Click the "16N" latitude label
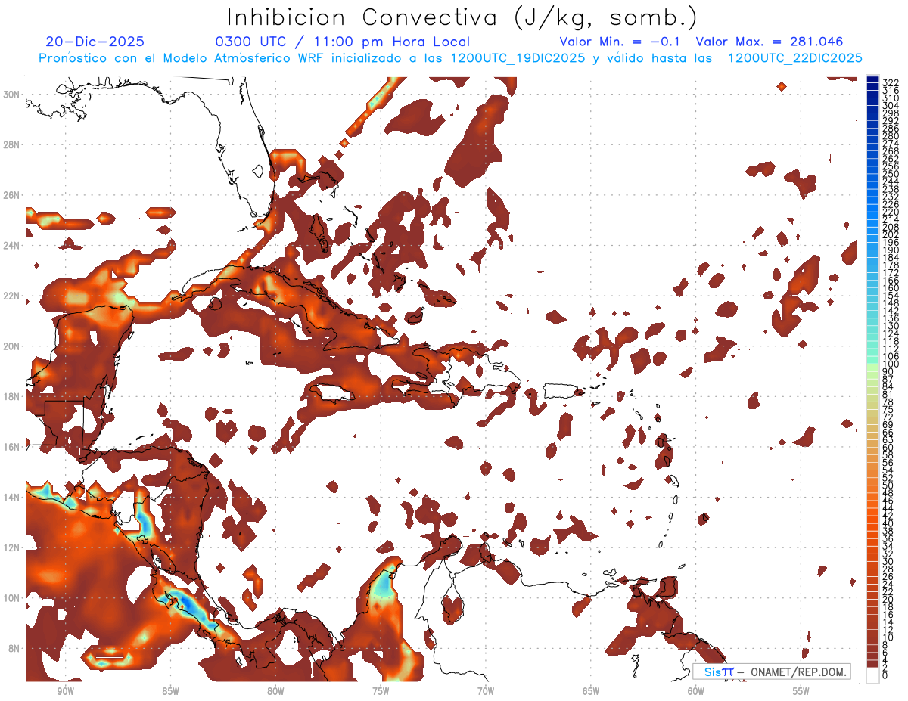908x701 pixels. (13, 447)
